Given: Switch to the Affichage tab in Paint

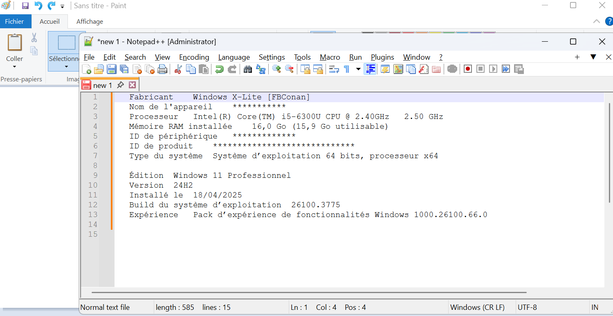Looking at the screenshot, I should [90, 21].
